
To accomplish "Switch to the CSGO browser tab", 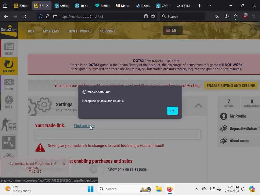I will (x=164, y=6).
